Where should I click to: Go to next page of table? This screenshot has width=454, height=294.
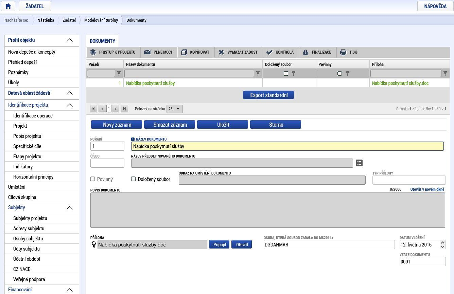click(116, 109)
